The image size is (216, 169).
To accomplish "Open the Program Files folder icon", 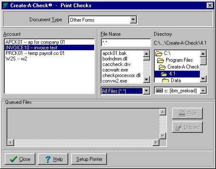I will coord(161,60).
